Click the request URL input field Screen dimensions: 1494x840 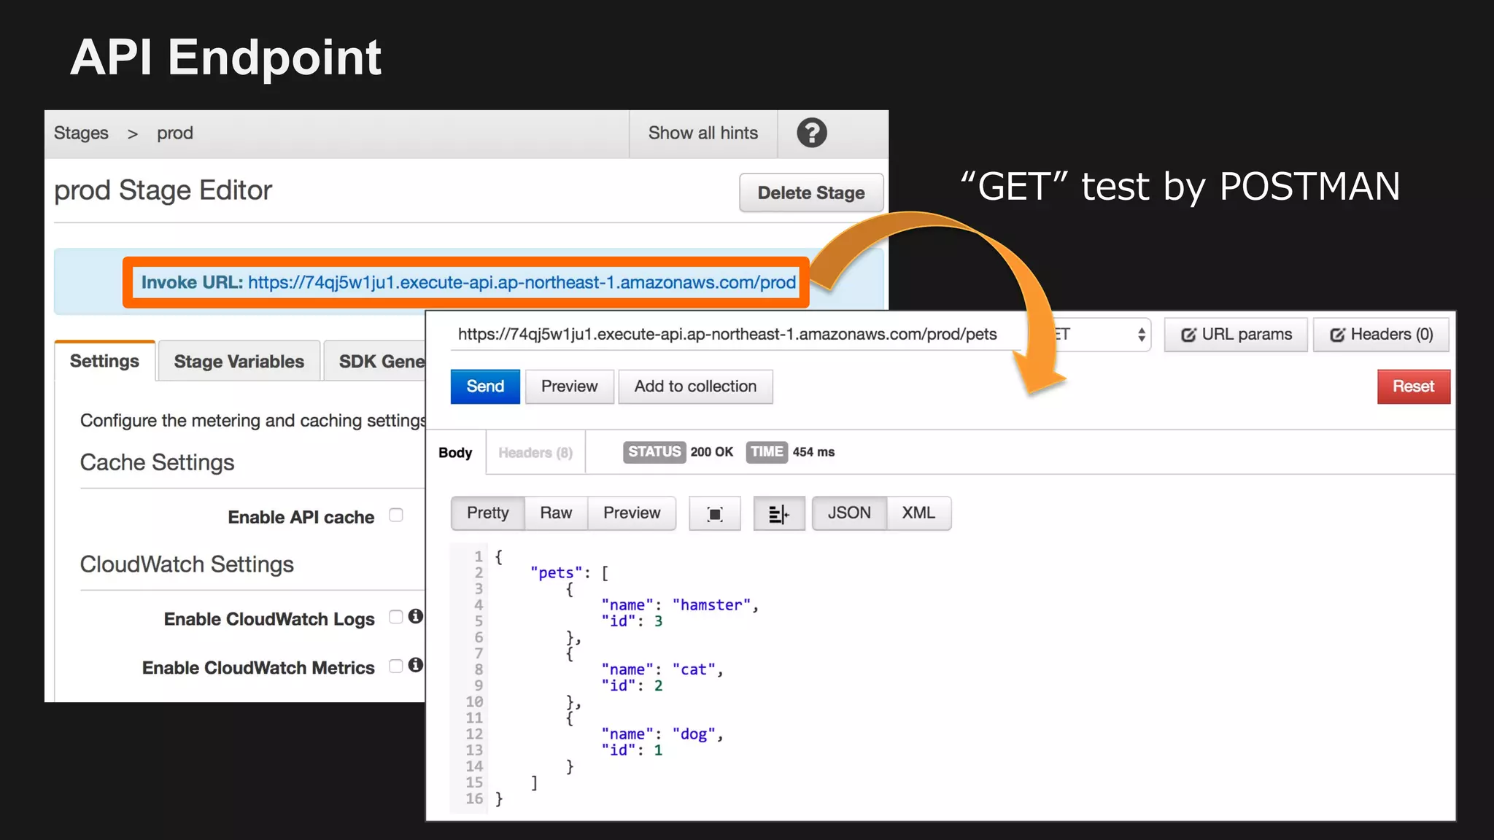pyautogui.click(x=737, y=335)
